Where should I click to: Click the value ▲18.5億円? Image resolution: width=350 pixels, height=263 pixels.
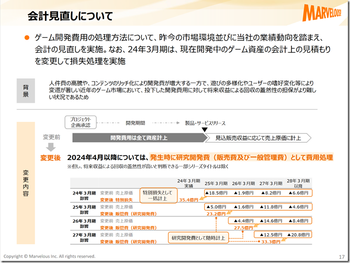click(x=216, y=193)
